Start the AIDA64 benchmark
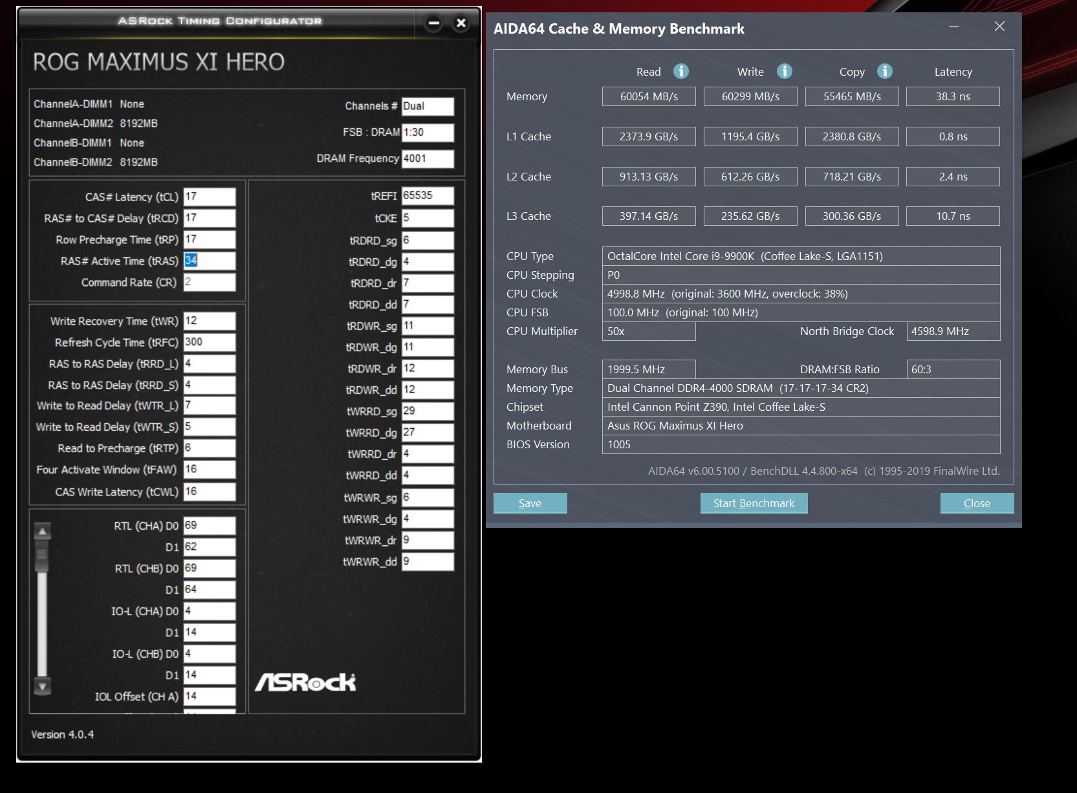The height and width of the screenshot is (793, 1077). [x=754, y=503]
